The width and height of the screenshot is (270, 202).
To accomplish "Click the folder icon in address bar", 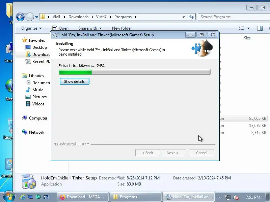I will point(43,17).
